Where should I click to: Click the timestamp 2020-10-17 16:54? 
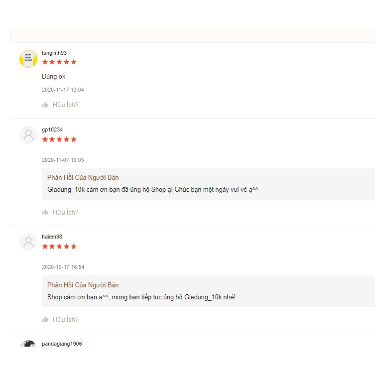pos(63,267)
